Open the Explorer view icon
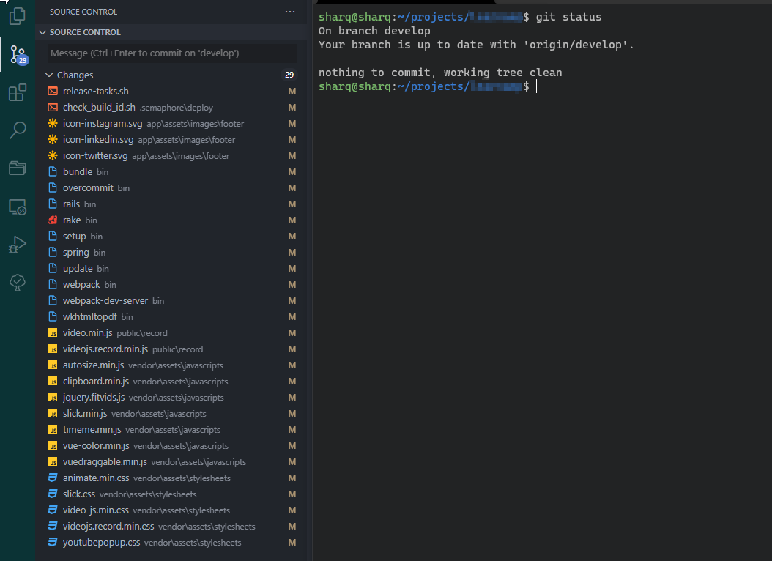772x561 pixels. [x=17, y=15]
